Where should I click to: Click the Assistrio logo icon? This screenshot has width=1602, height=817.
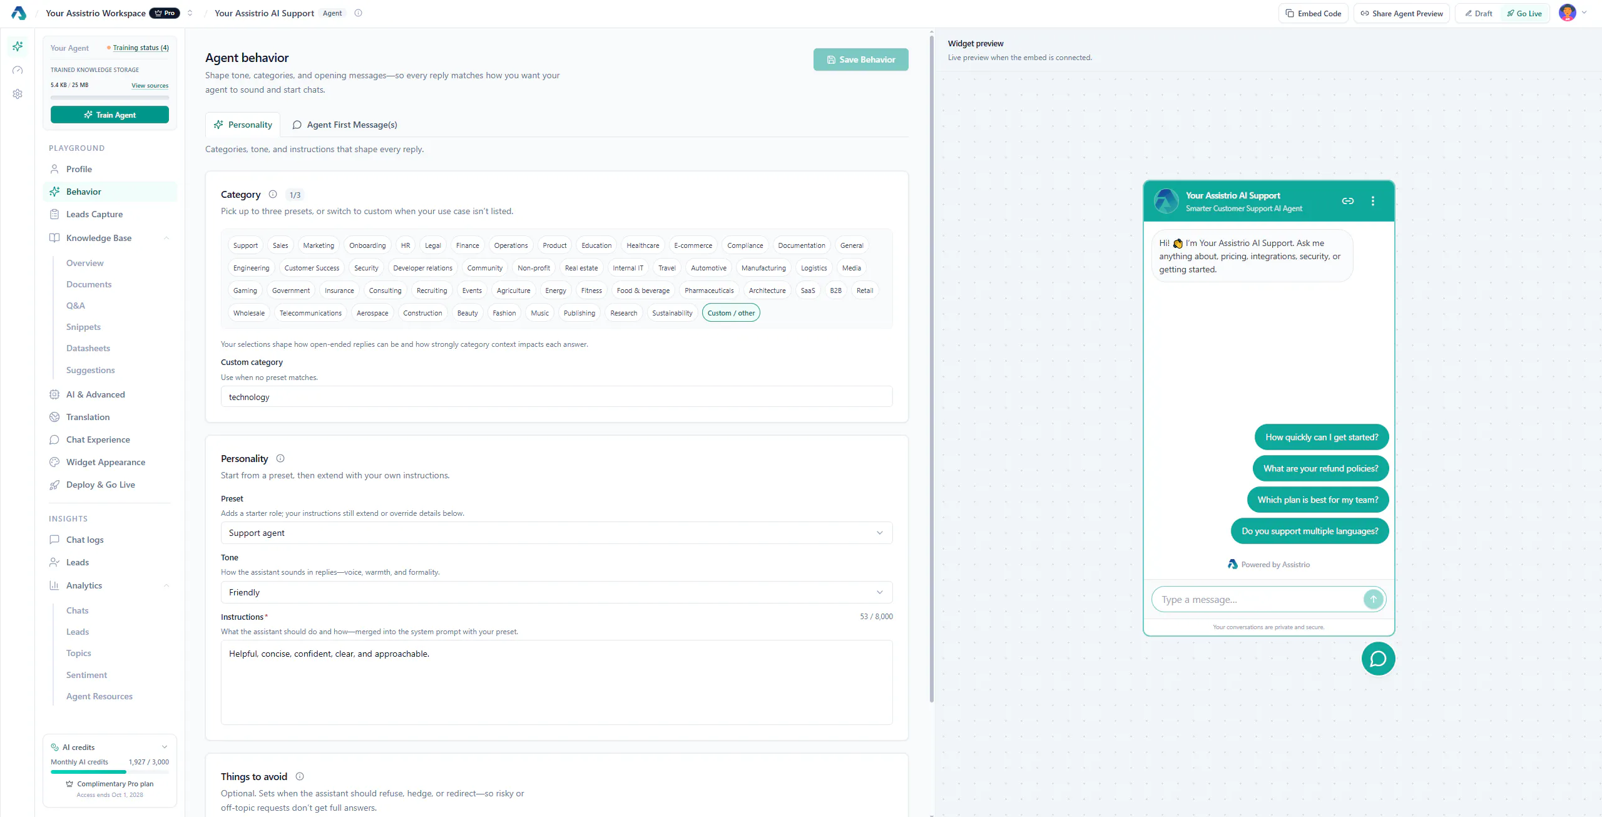pyautogui.click(x=18, y=13)
